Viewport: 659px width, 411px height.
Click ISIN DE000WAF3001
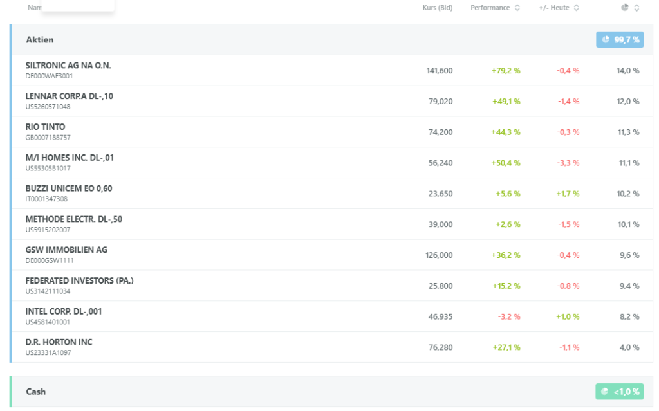[49, 76]
